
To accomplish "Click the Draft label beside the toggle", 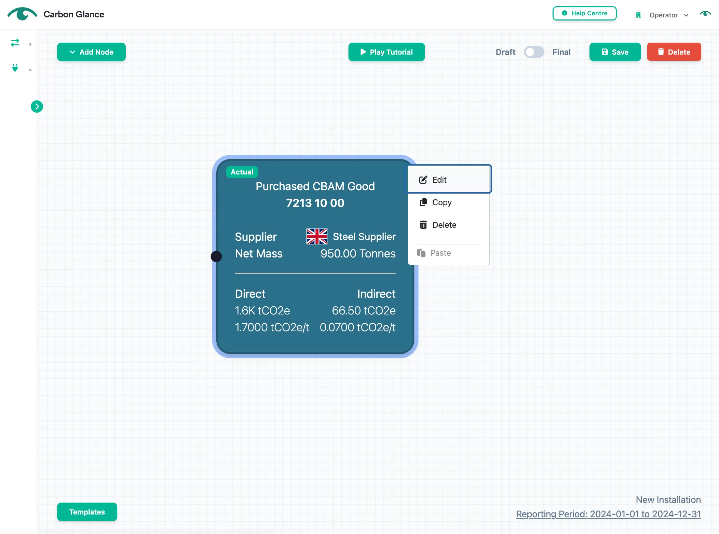I will (x=505, y=52).
